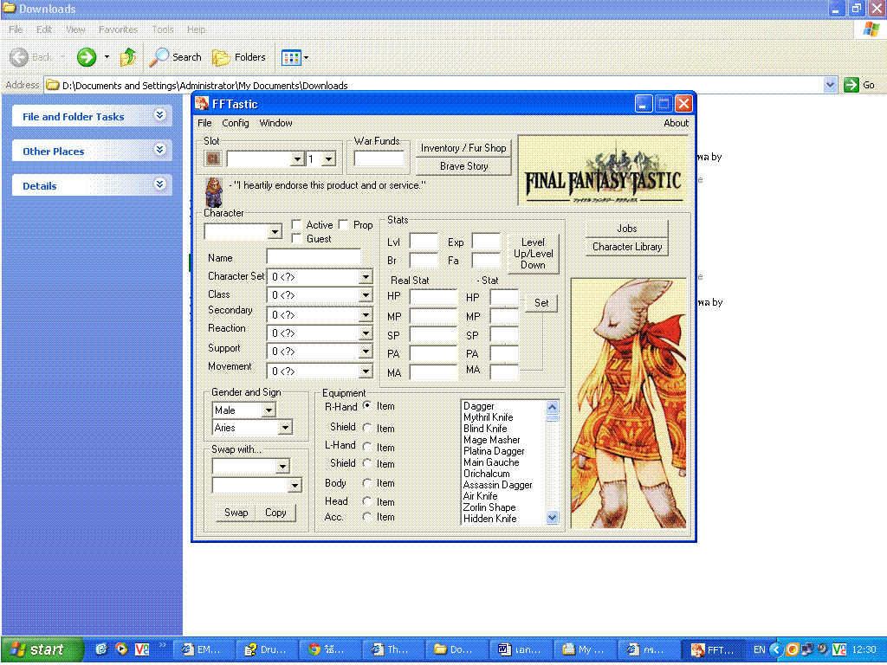The width and height of the screenshot is (887, 665).
Task: Click Level Up/Level Down button
Action: [x=533, y=254]
